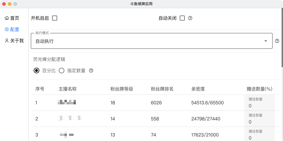Click fan rank value 6026
The height and width of the screenshot is (141, 283).
point(156,103)
